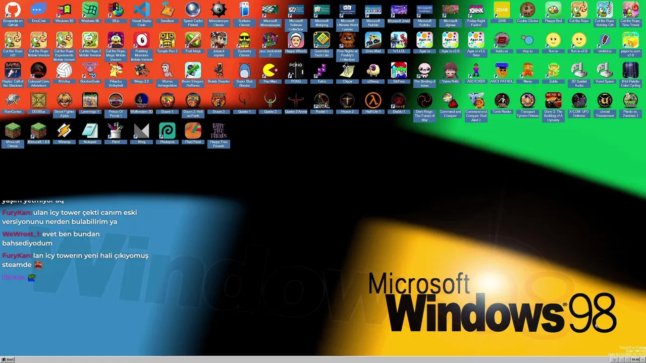This screenshot has height=363, width=646.
Task: Click the Start button on taskbar
Action: pos(8,359)
